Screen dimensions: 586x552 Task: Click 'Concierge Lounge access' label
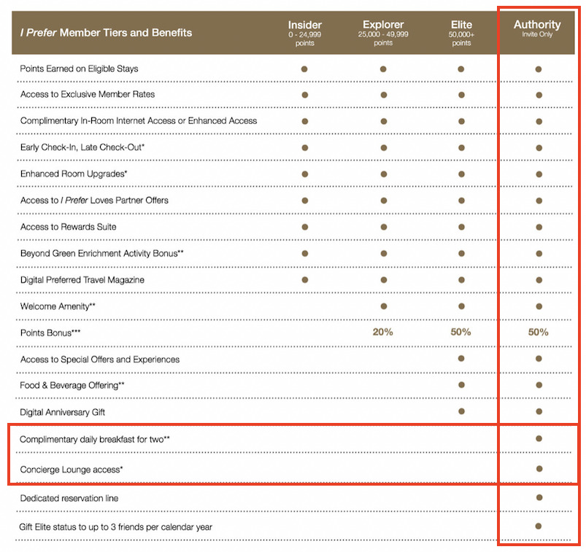[72, 470]
